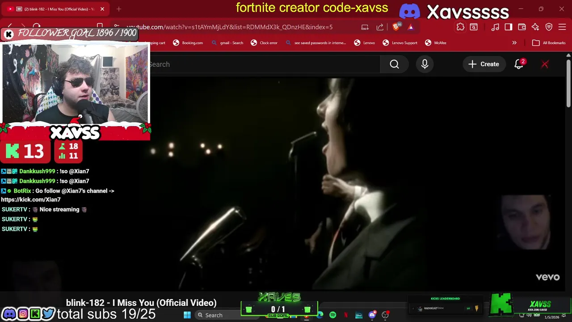The image size is (572, 322).
Task: Click the Instagram icon in overlay
Action: (23, 314)
